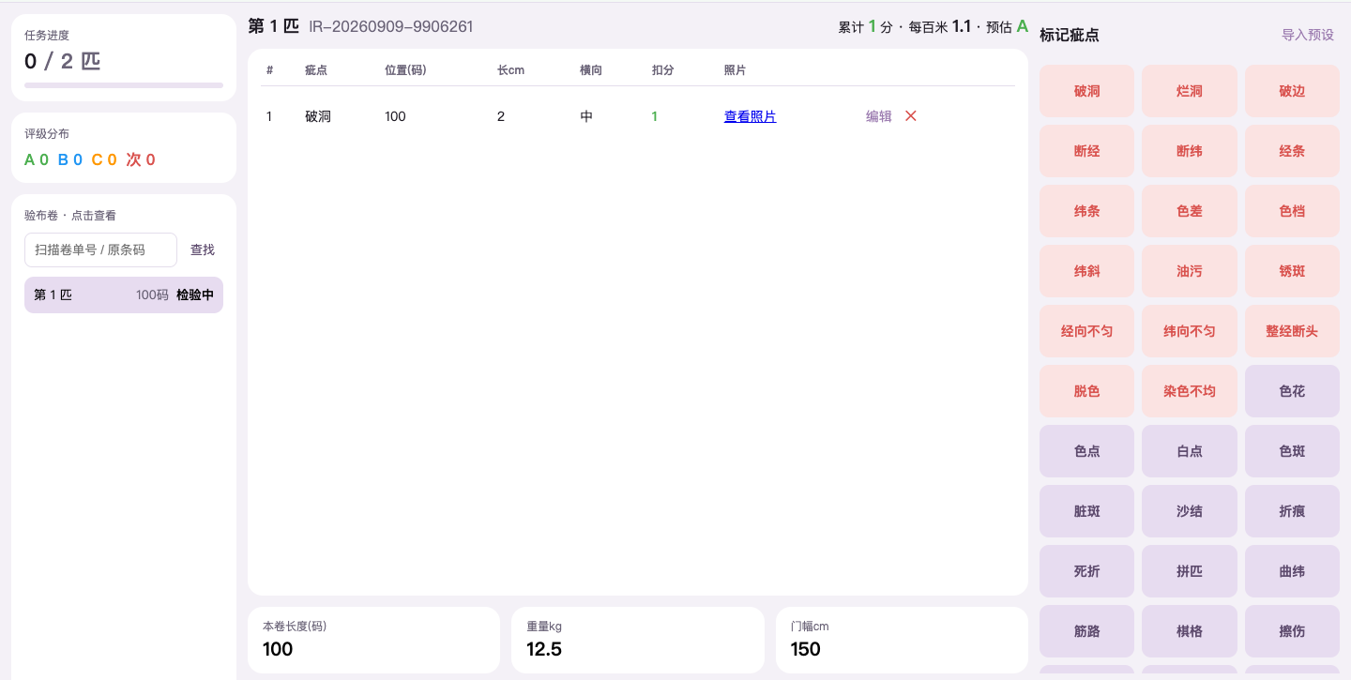
Task: Delete defect row 1 with red X
Action: pos(910,116)
